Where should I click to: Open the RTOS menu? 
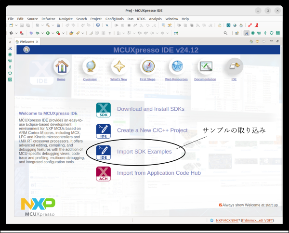coord(141,19)
